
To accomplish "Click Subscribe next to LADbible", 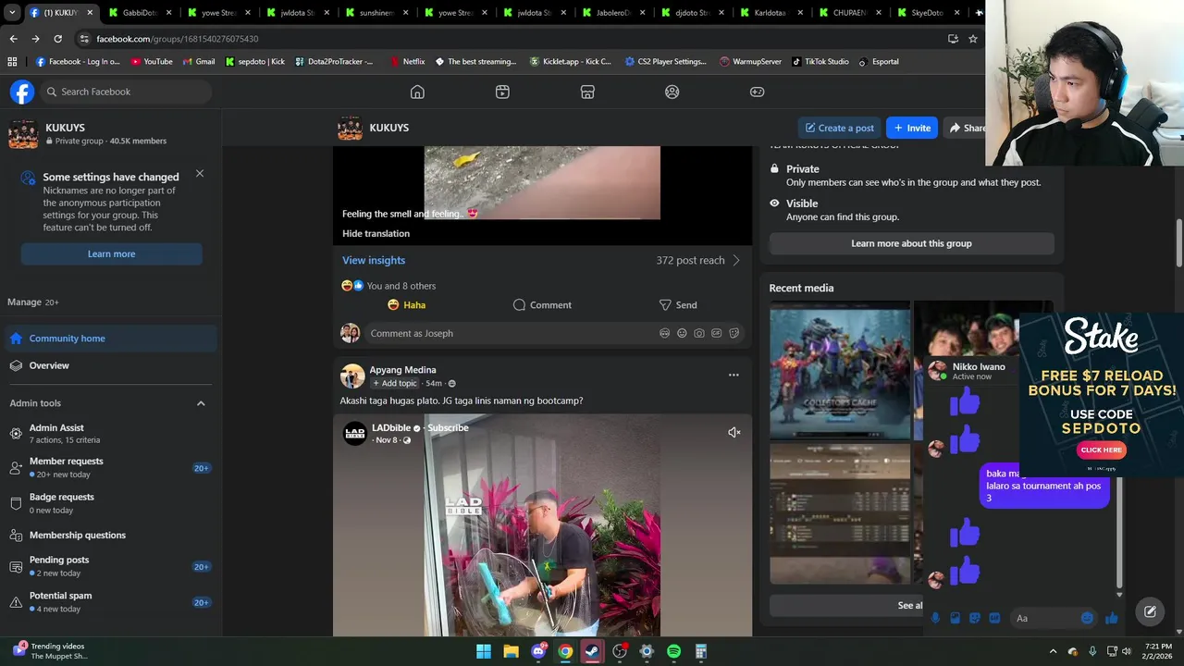I will (448, 428).
